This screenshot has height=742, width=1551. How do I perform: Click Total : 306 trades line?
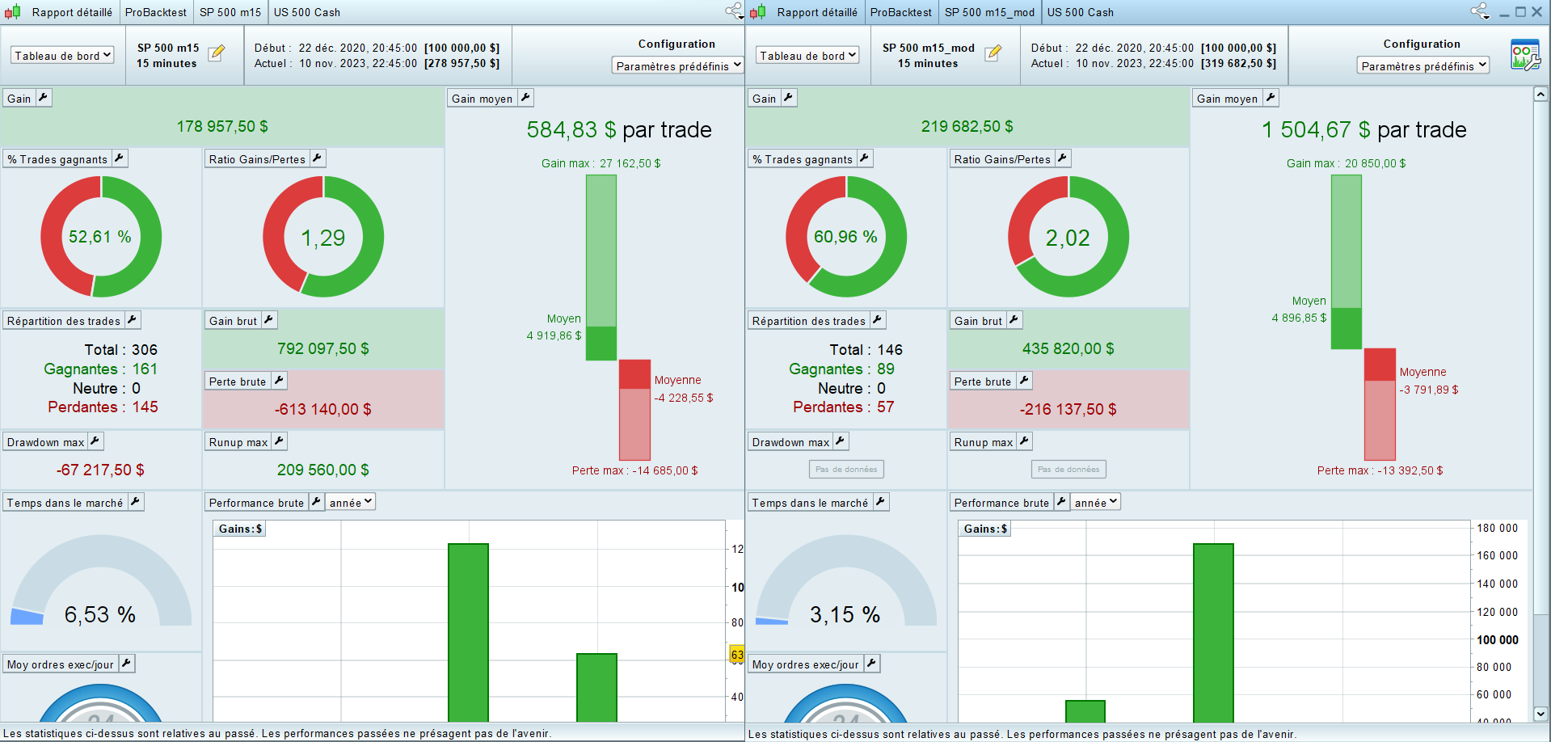[121, 350]
